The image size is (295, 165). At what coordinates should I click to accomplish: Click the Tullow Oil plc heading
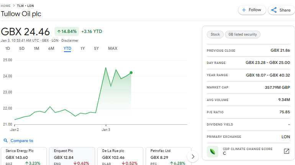(21, 14)
